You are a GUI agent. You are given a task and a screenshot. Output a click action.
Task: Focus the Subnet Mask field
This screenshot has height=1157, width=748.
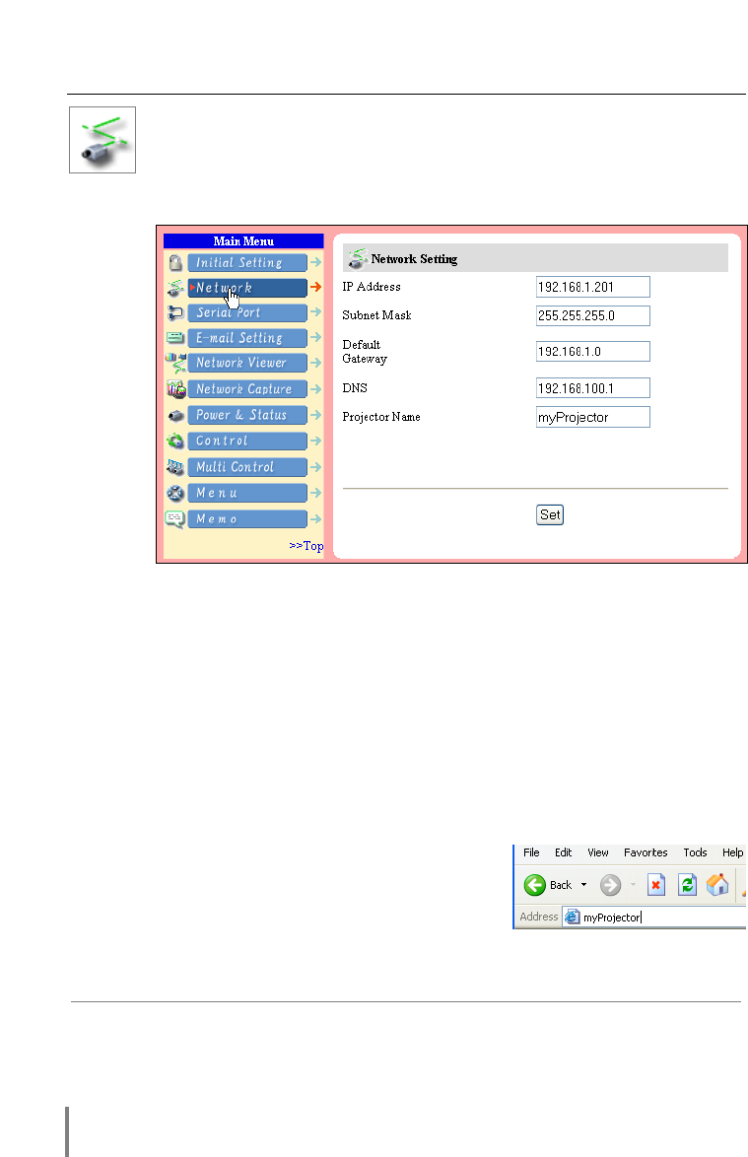tap(593, 315)
